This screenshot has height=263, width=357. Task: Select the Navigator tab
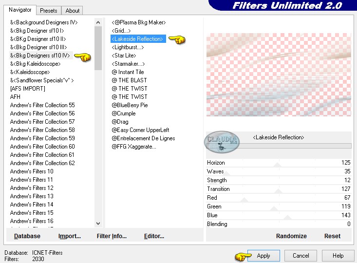20,10
